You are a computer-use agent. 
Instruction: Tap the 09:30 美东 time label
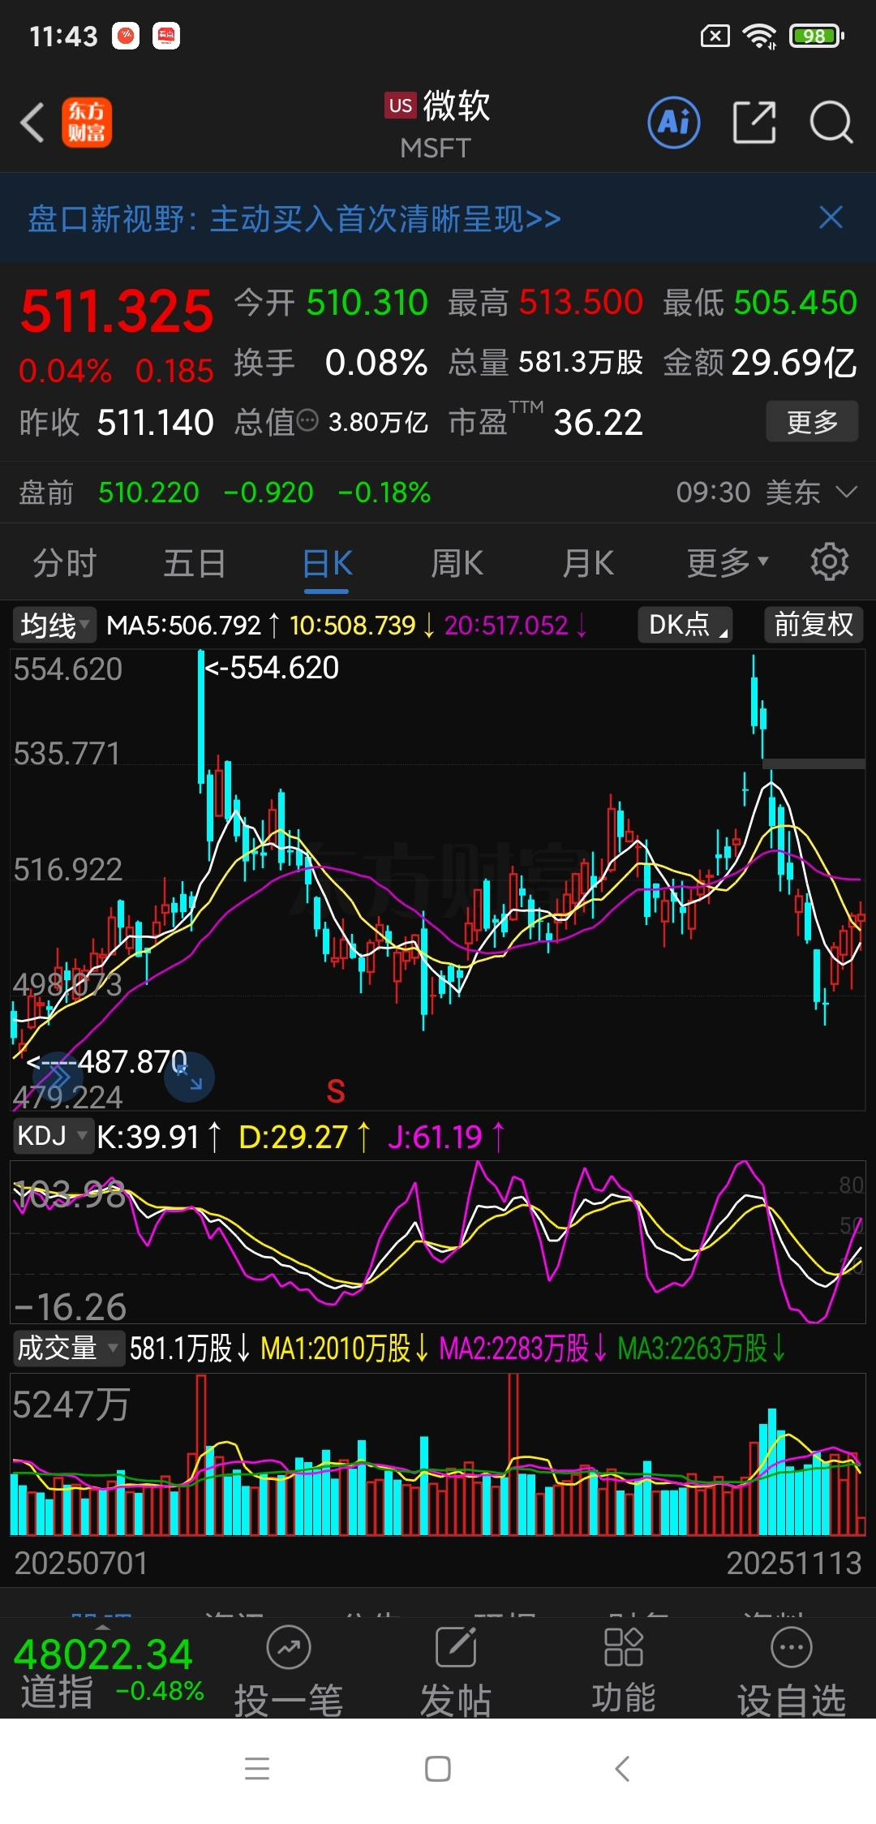point(748,492)
